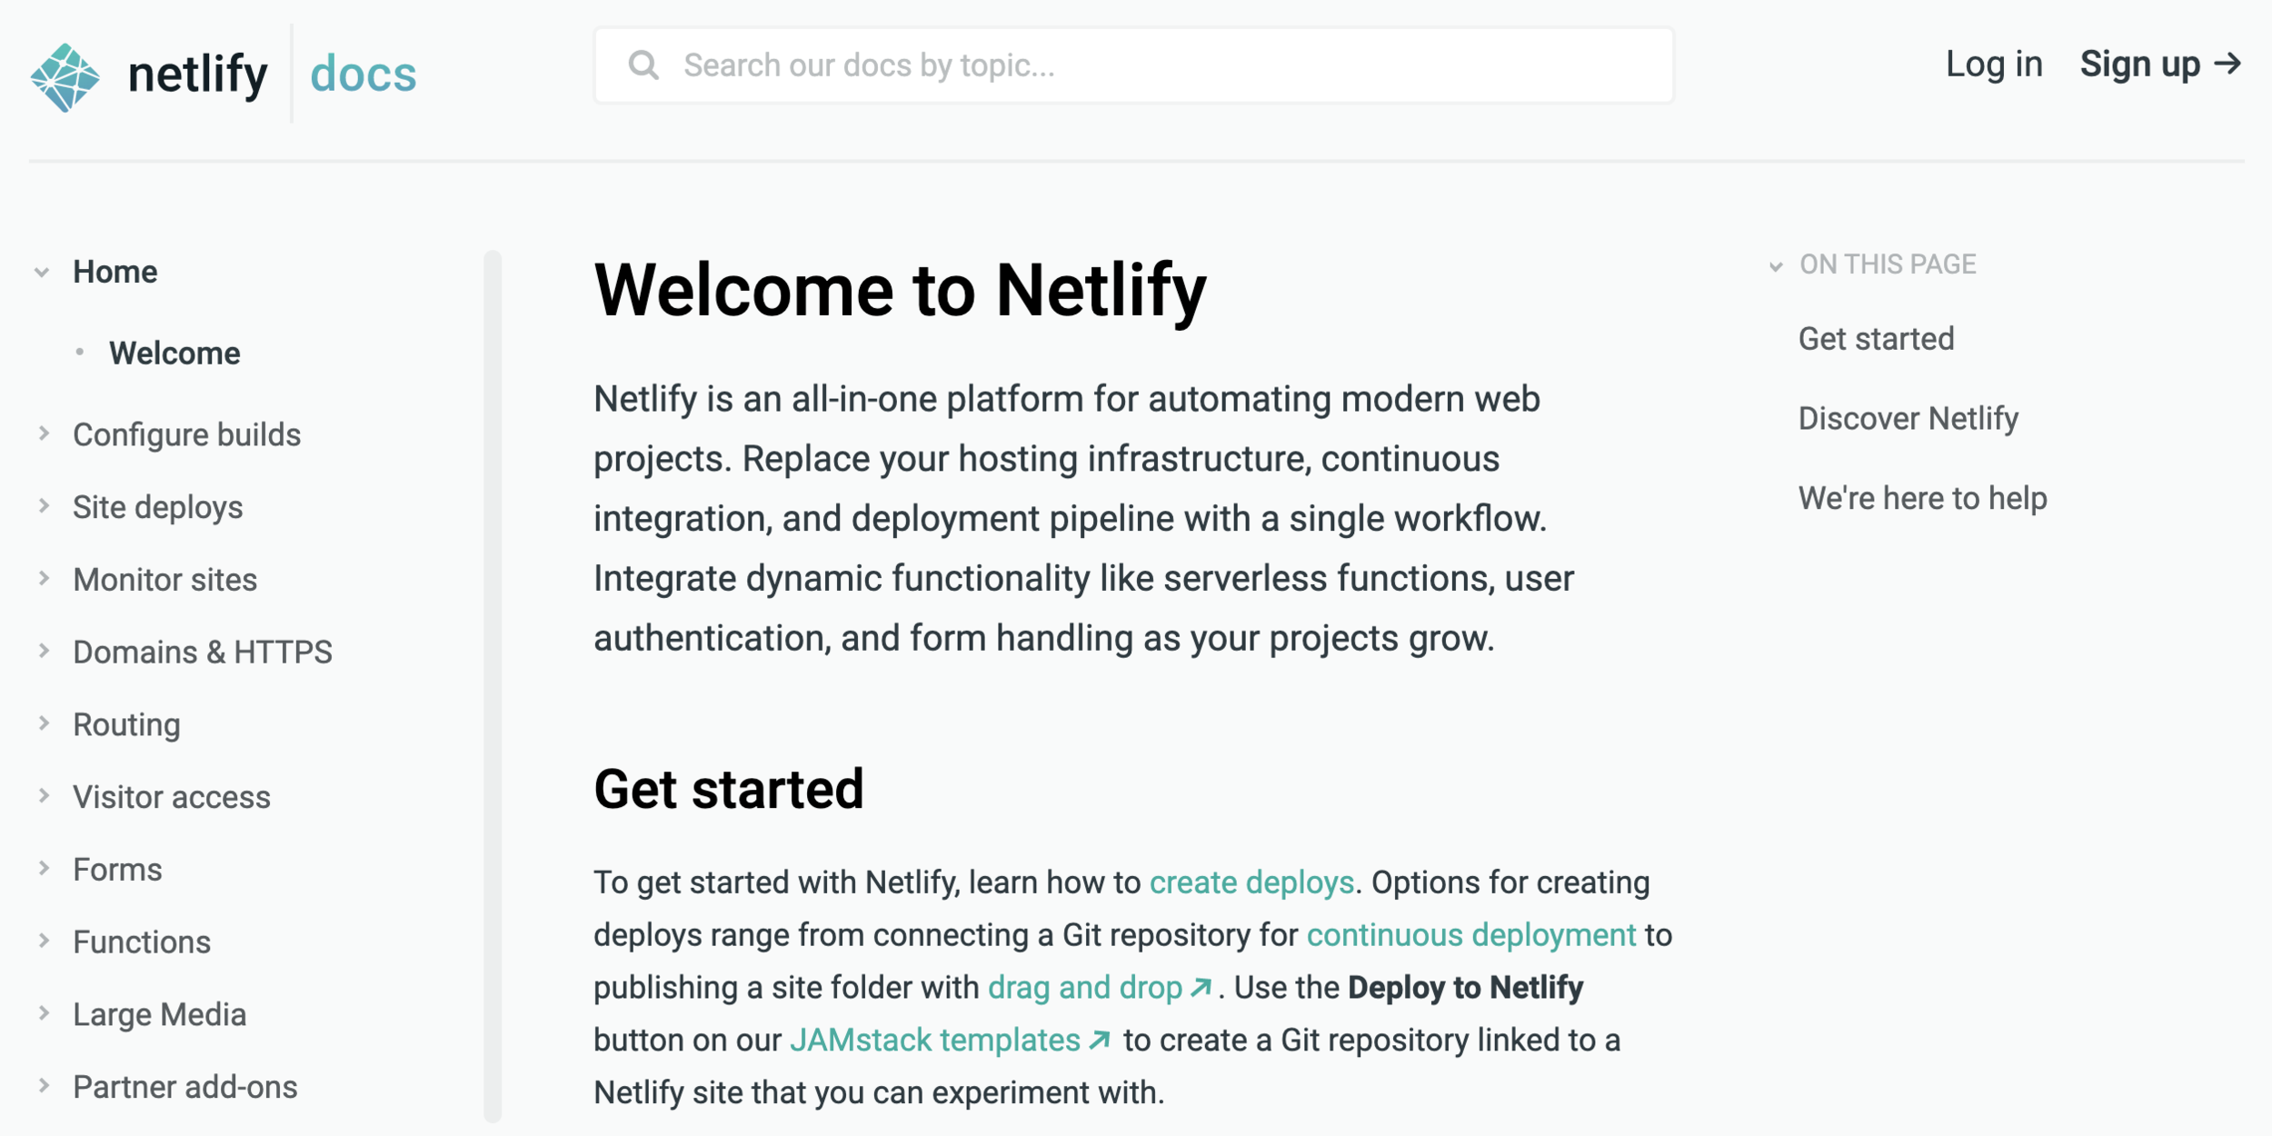Open the Welcome page in sidebar
Viewport: 2272px width, 1136px height.
coord(174,353)
